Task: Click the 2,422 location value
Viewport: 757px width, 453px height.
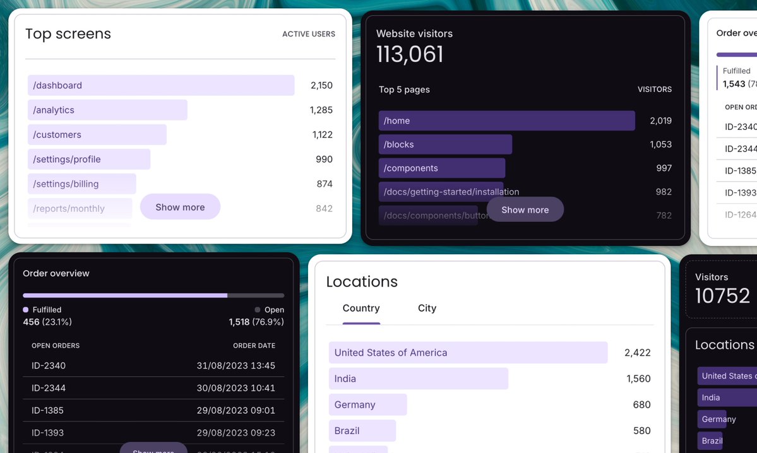Action: (x=637, y=353)
